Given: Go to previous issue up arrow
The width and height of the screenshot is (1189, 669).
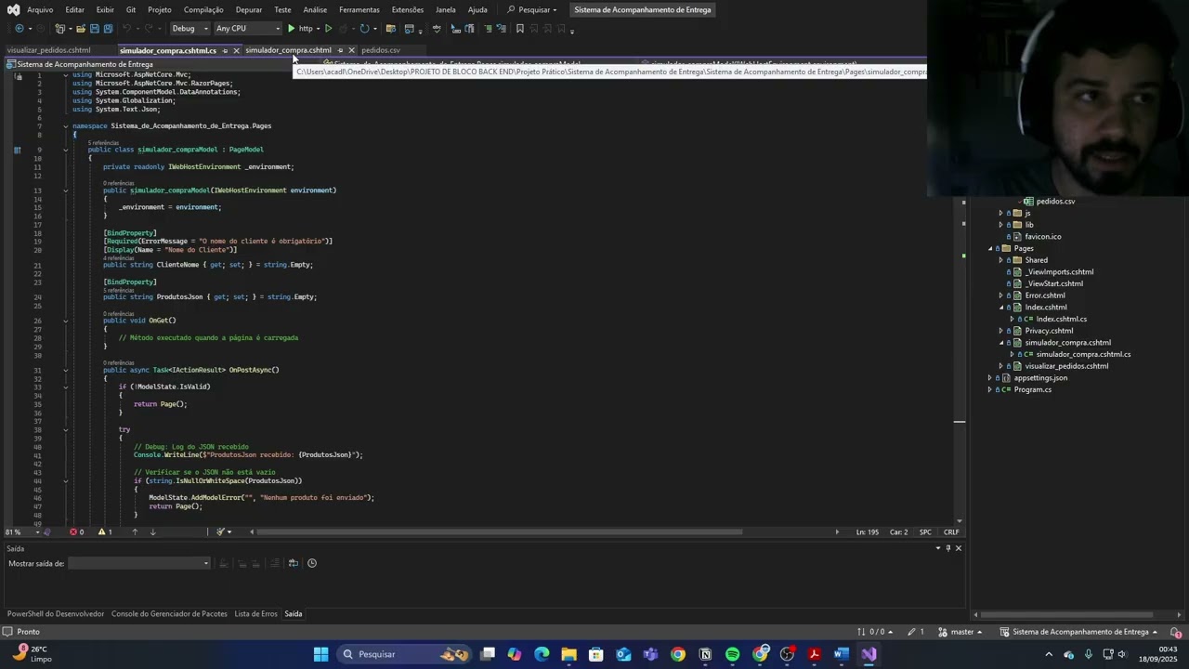Looking at the screenshot, I should point(135,532).
